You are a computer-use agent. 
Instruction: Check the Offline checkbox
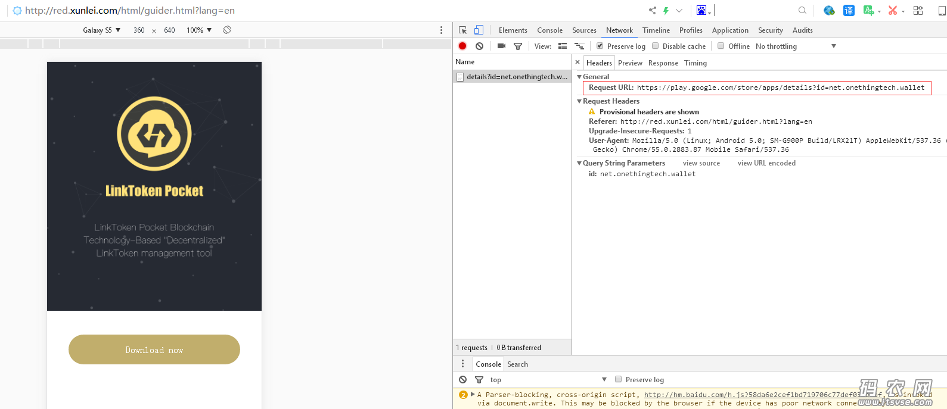721,46
